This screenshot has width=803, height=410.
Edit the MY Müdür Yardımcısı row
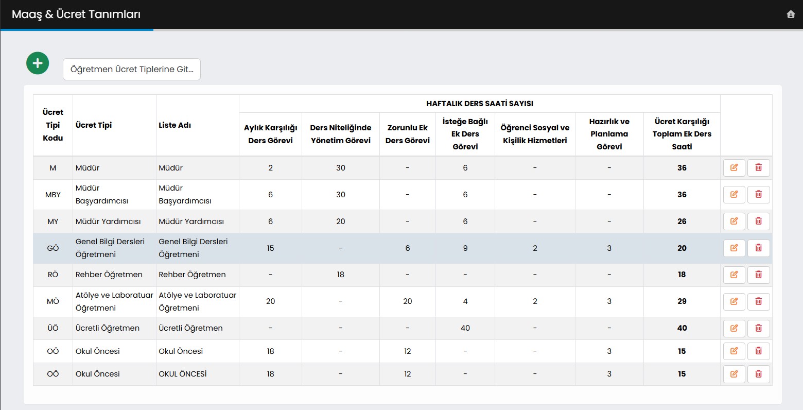coord(734,221)
